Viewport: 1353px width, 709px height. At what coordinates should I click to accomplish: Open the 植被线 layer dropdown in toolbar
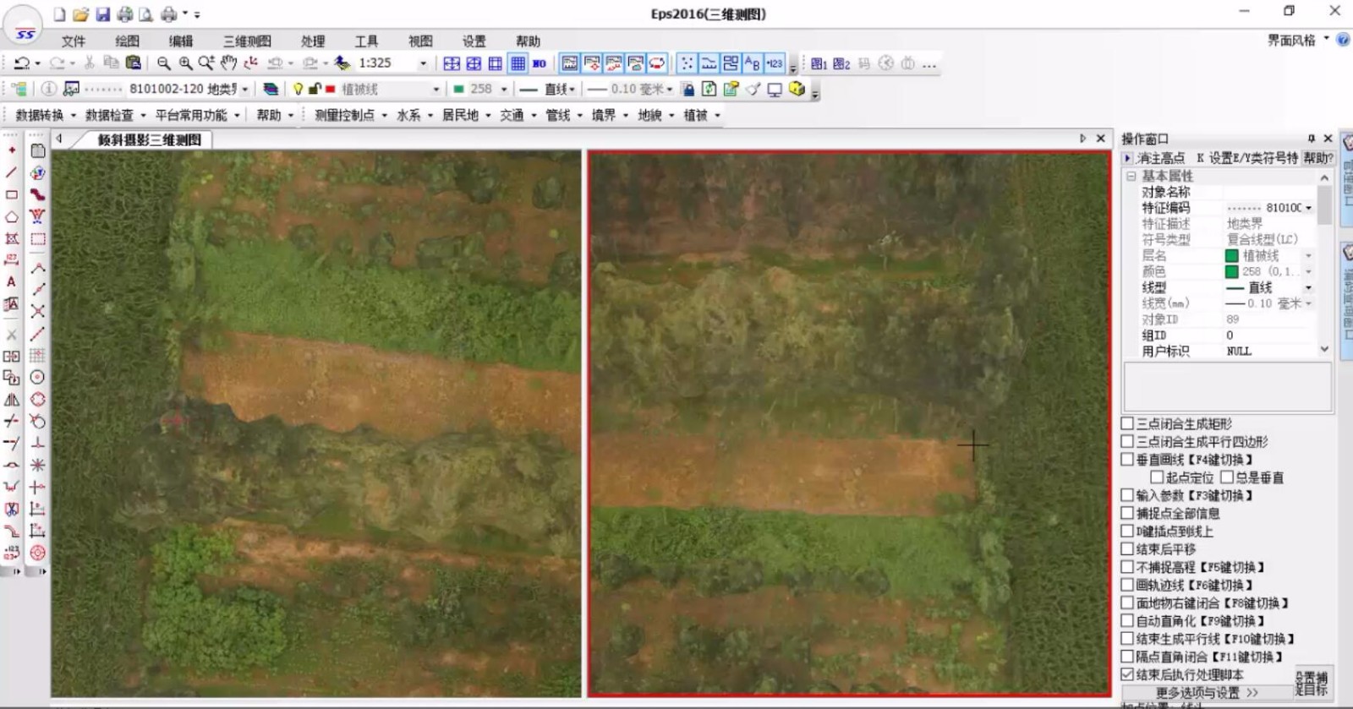[x=436, y=89]
